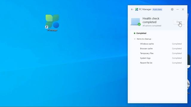Image resolution: width=191 pixels, height=107 pixels.
Task: Open PC Manager settings gear
Action: pos(172,9)
